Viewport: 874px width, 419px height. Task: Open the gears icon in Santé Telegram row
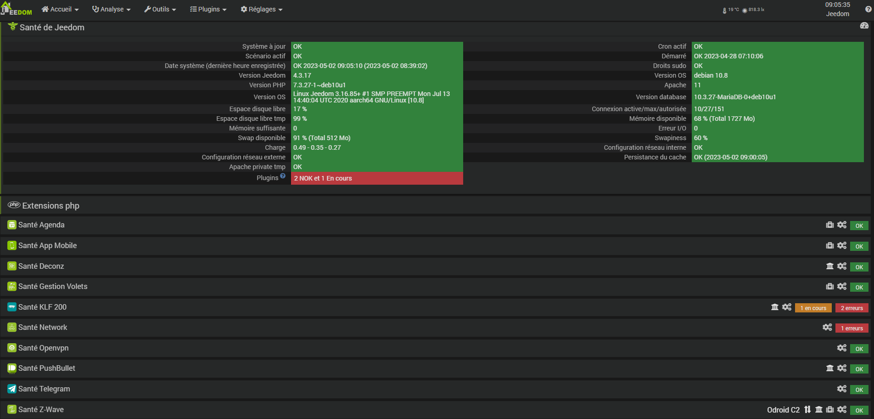click(x=842, y=389)
